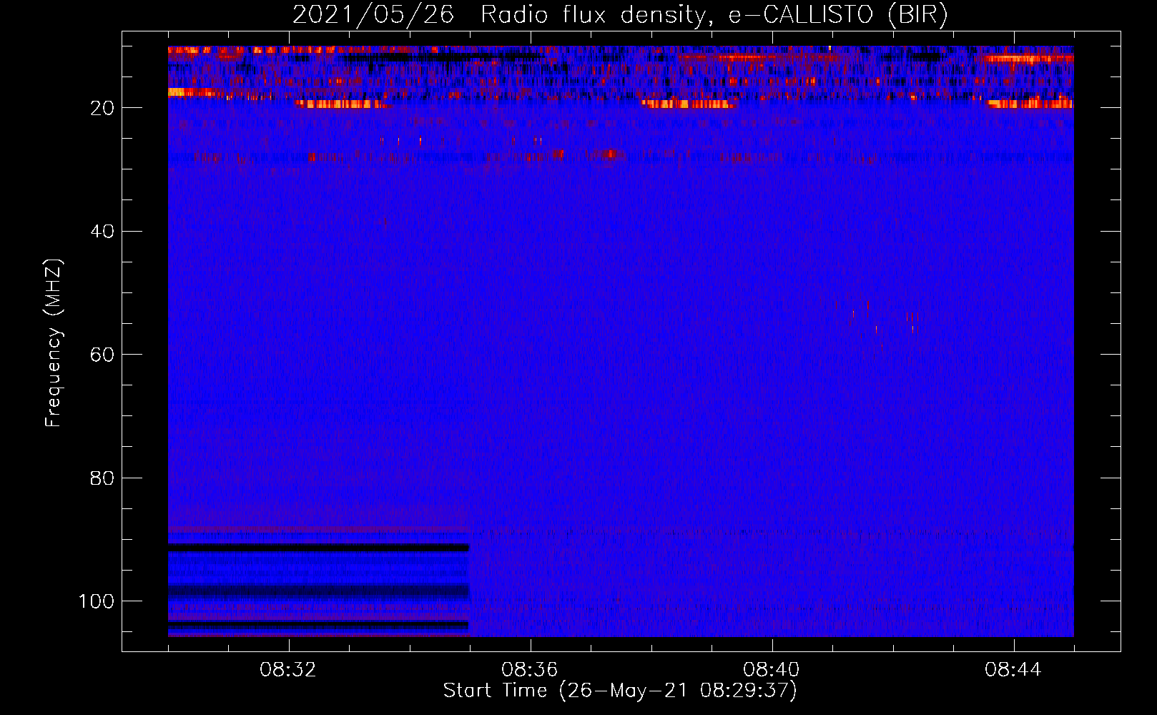
Task: Click the 08:36 time tick label
Action: tap(530, 670)
